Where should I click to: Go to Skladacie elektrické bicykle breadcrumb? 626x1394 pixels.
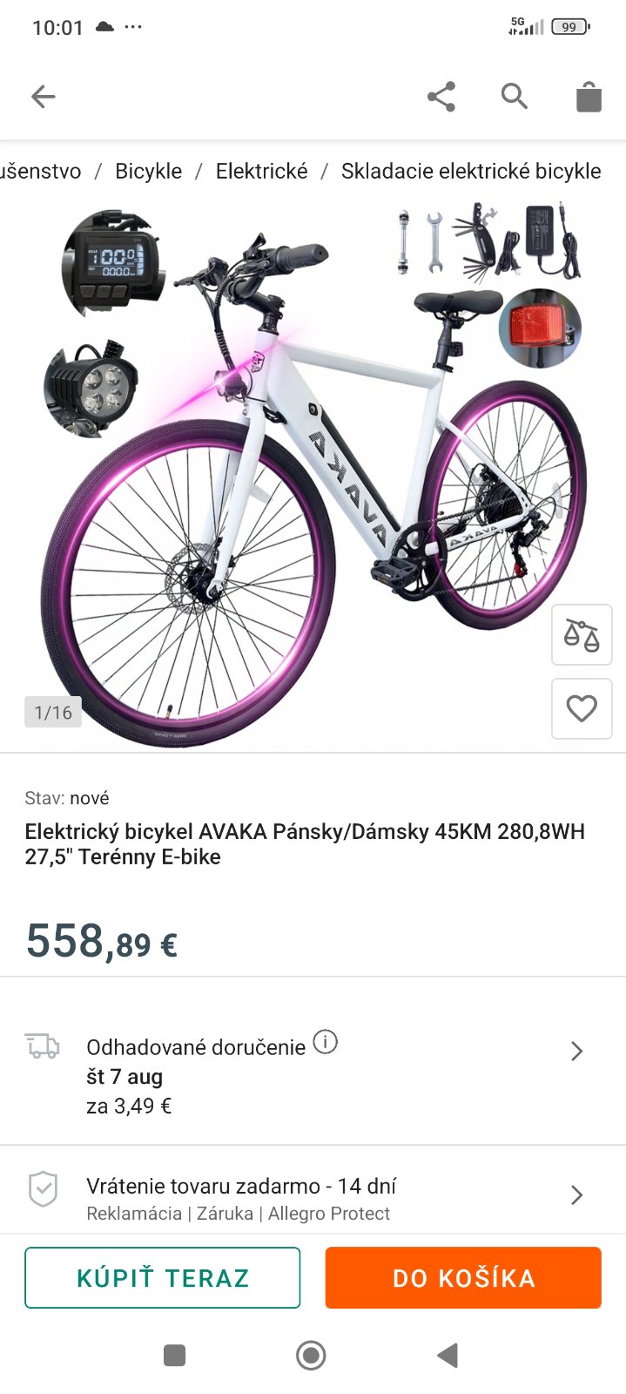click(471, 171)
